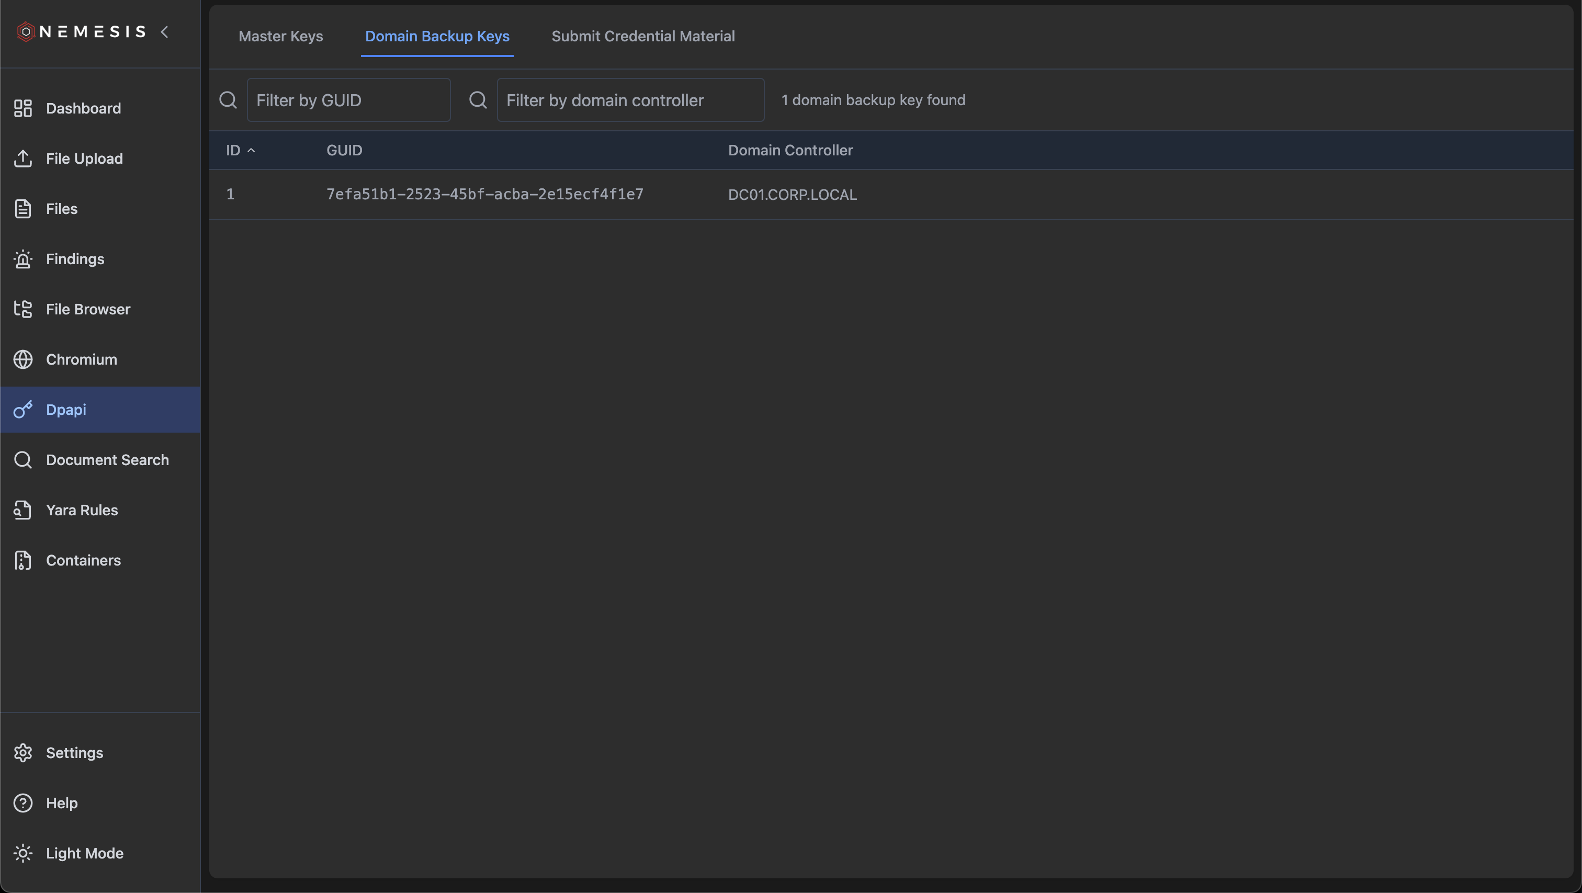Image resolution: width=1582 pixels, height=893 pixels.
Task: Click the Dpapi key icon
Action: (22, 409)
